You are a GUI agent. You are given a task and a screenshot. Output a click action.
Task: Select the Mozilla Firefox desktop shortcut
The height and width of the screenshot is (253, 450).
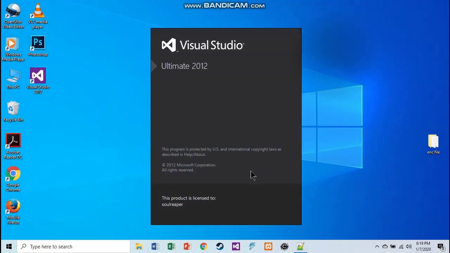[x=13, y=212]
